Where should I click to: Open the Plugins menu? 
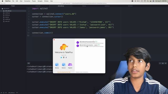pyautogui.click(x=34, y=1)
